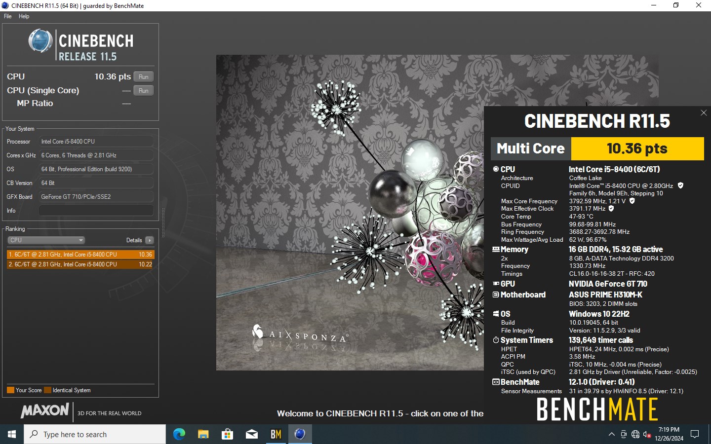Click the OS Windows section icon
This screenshot has width=711, height=444.
496,314
